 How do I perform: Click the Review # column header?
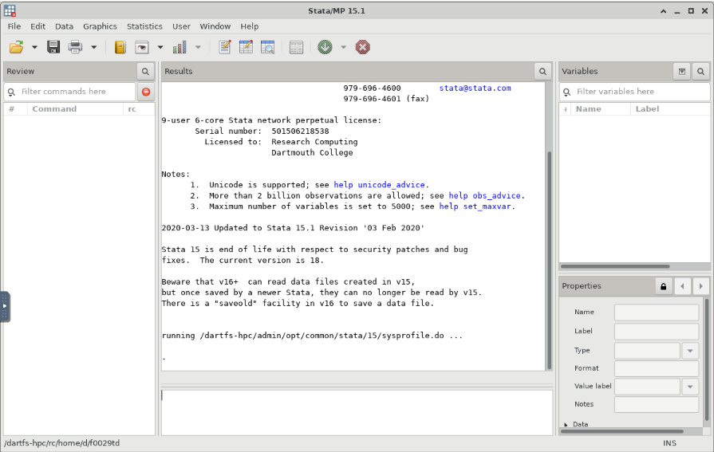[15, 109]
